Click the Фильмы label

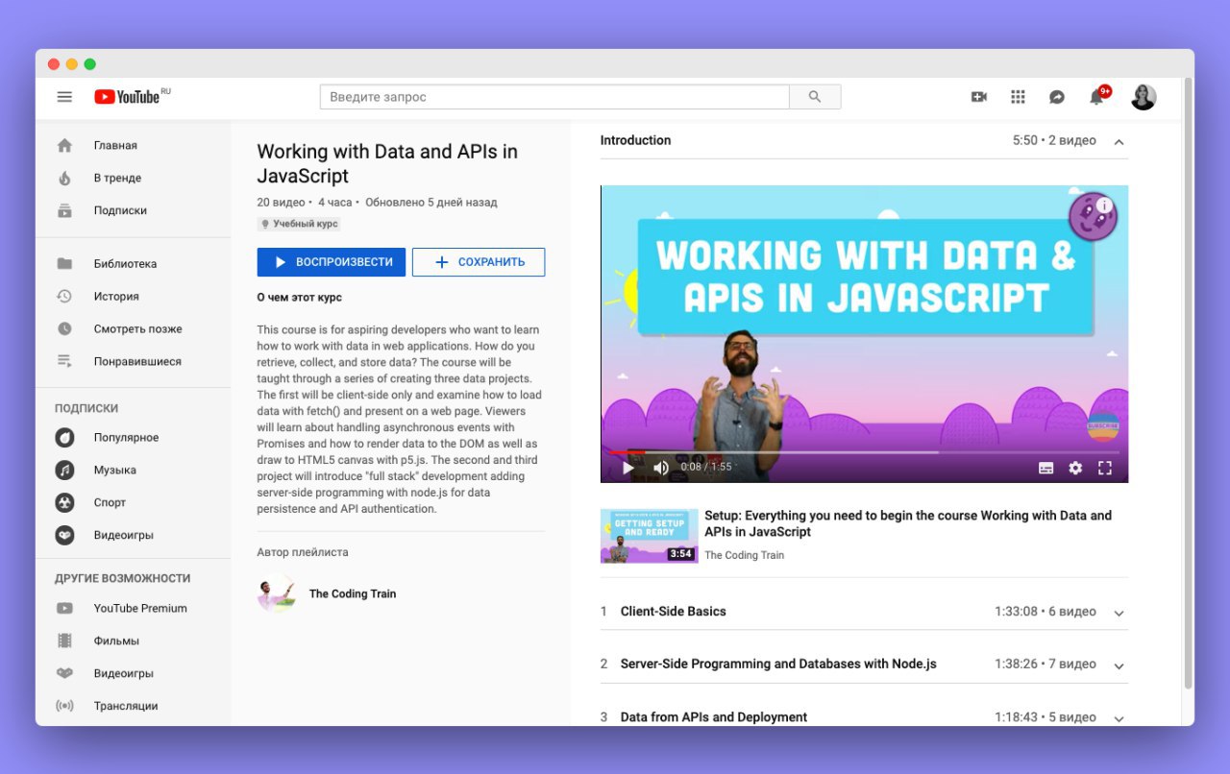(x=116, y=641)
